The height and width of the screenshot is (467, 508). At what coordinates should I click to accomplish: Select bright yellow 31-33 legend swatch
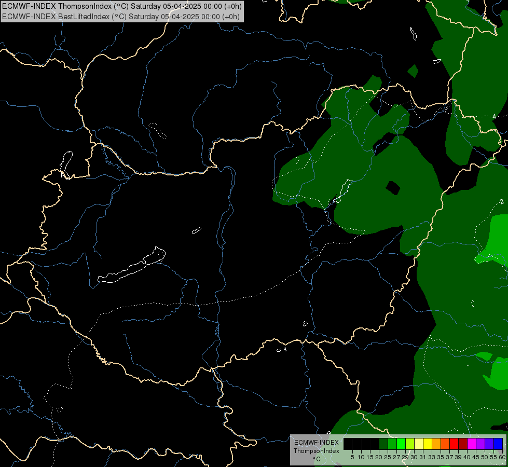coord(428,444)
